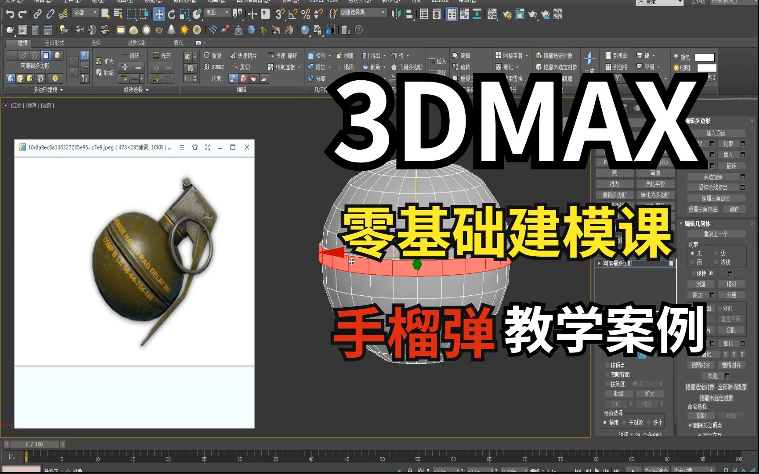This screenshot has height=474, width=759.
Task: Click the 插入顶点 button
Action: tap(716, 133)
